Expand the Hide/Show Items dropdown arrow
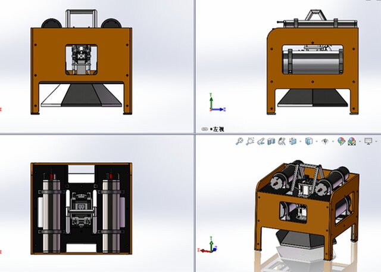 click(x=332, y=141)
